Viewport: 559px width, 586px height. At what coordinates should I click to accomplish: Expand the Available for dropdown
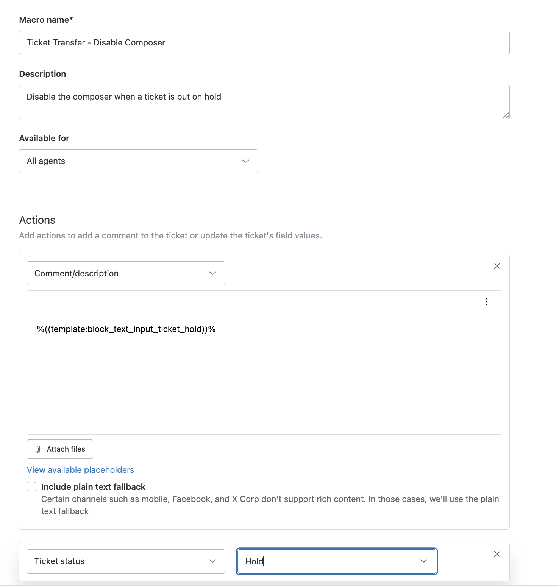138,161
